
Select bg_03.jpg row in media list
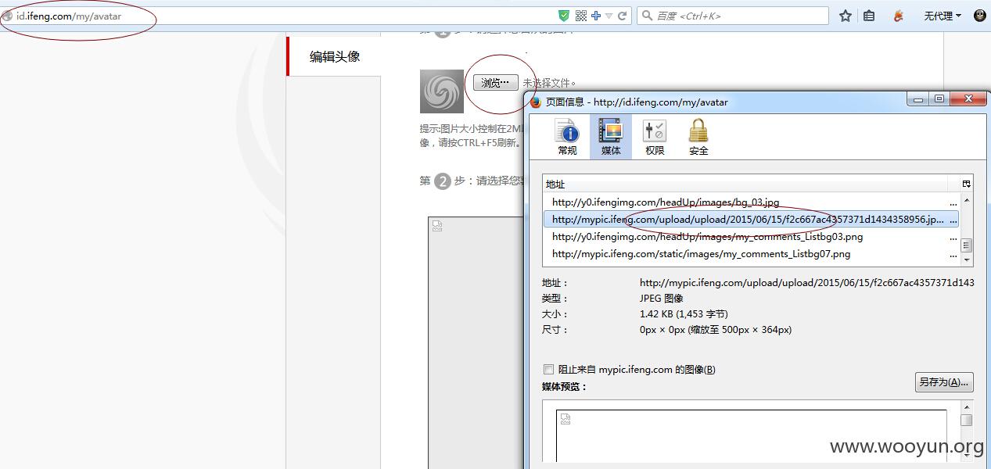(751, 202)
